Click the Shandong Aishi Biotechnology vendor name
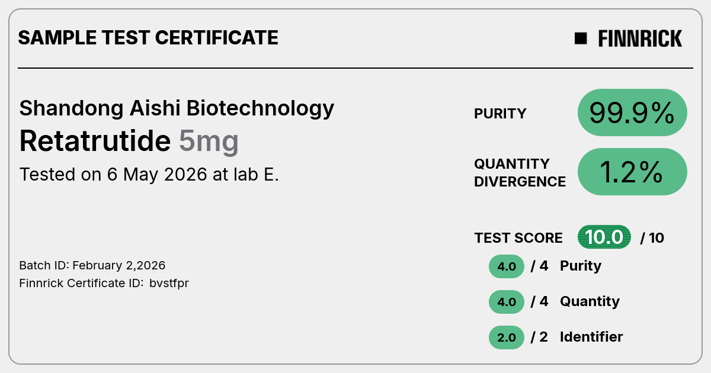The image size is (711, 373). 177,108
